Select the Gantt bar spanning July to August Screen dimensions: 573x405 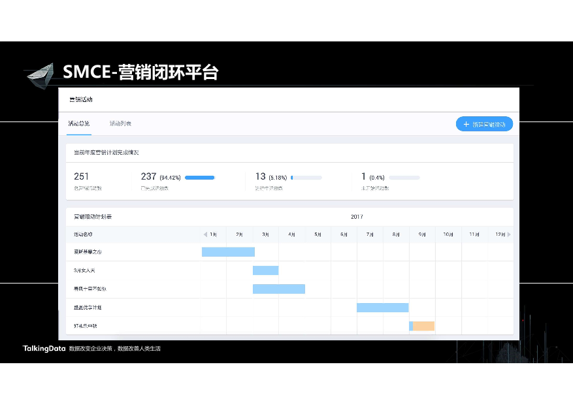coord(383,308)
